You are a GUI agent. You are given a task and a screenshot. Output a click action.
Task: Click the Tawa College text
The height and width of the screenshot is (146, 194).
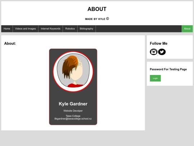(73, 116)
